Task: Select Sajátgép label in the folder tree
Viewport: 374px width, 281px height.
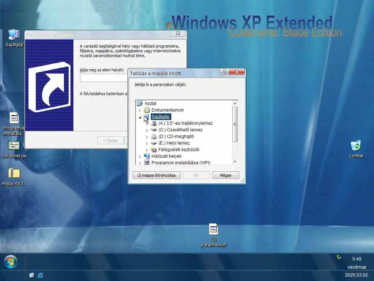Action: (x=161, y=117)
